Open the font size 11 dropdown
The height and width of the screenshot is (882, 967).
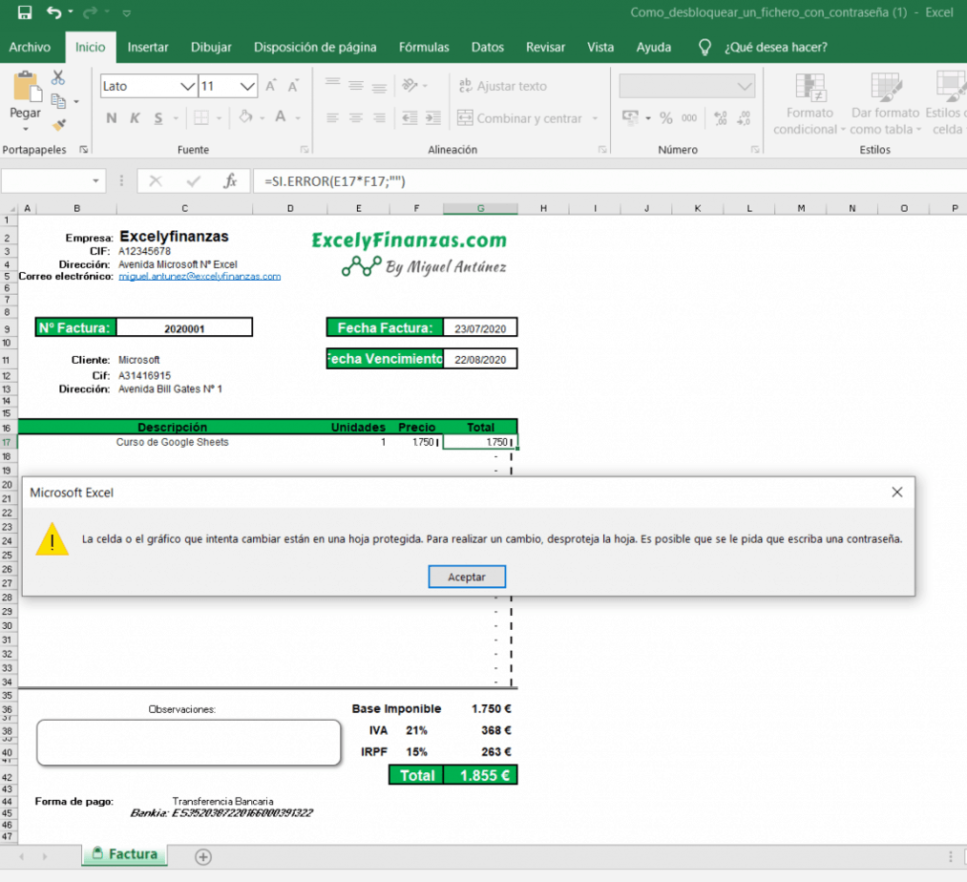click(x=247, y=86)
